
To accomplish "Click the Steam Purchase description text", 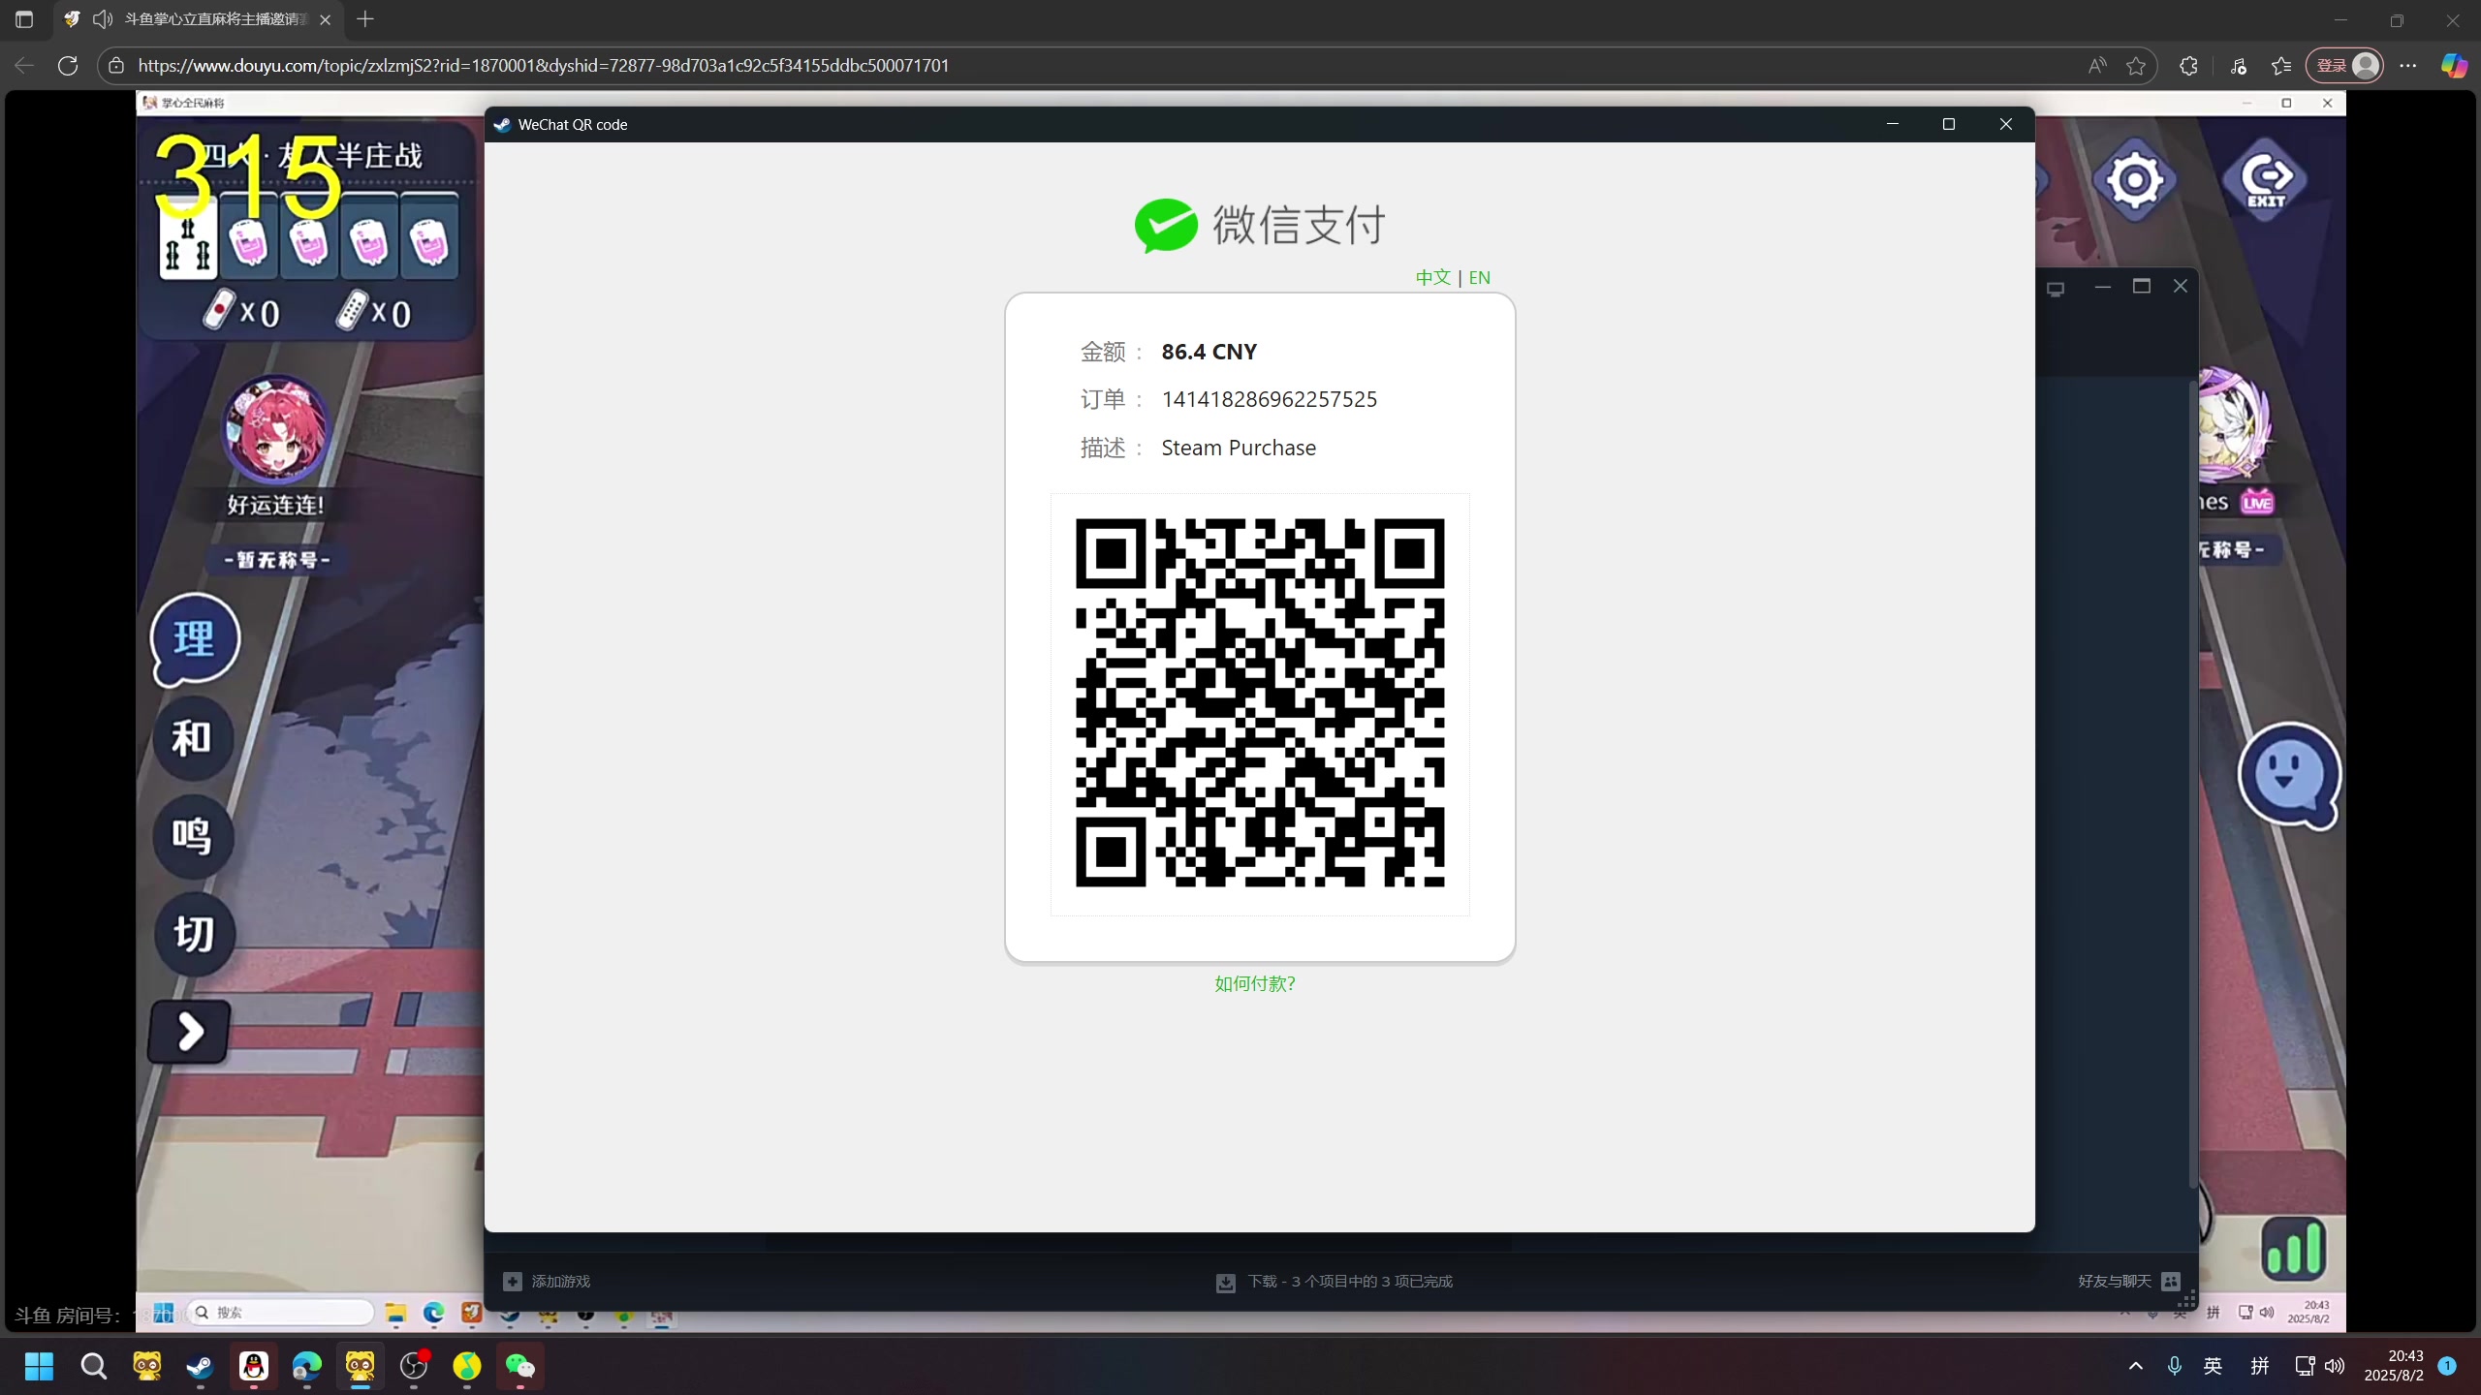I will point(1239,448).
